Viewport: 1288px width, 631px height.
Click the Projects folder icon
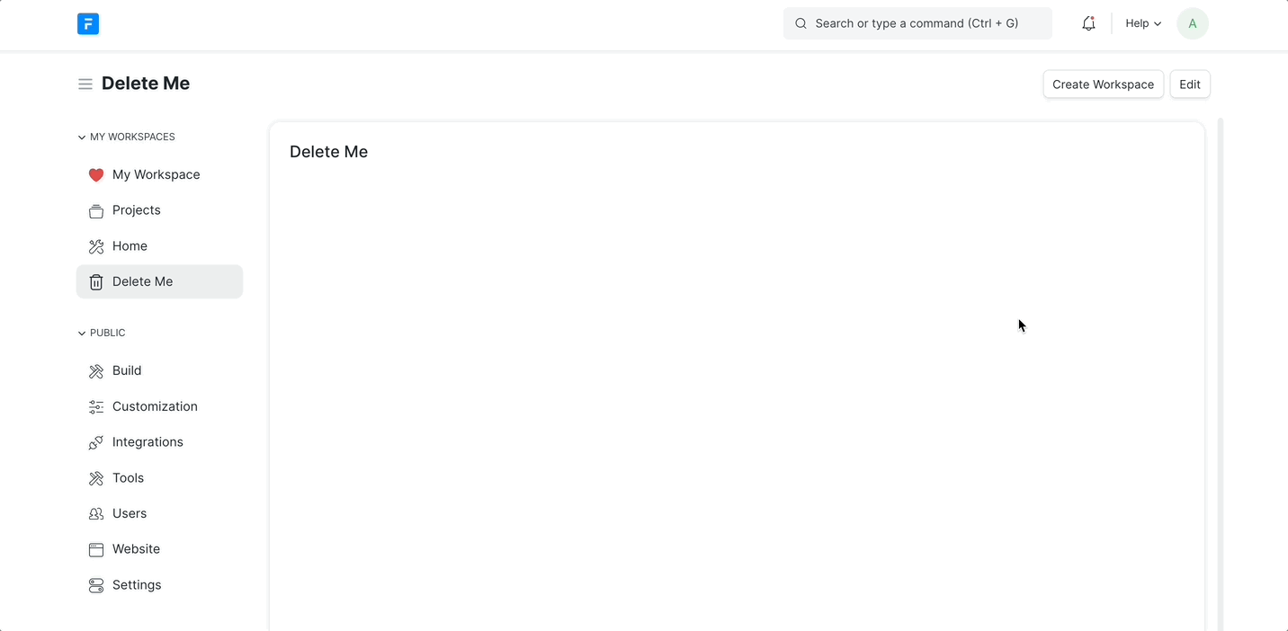96,211
